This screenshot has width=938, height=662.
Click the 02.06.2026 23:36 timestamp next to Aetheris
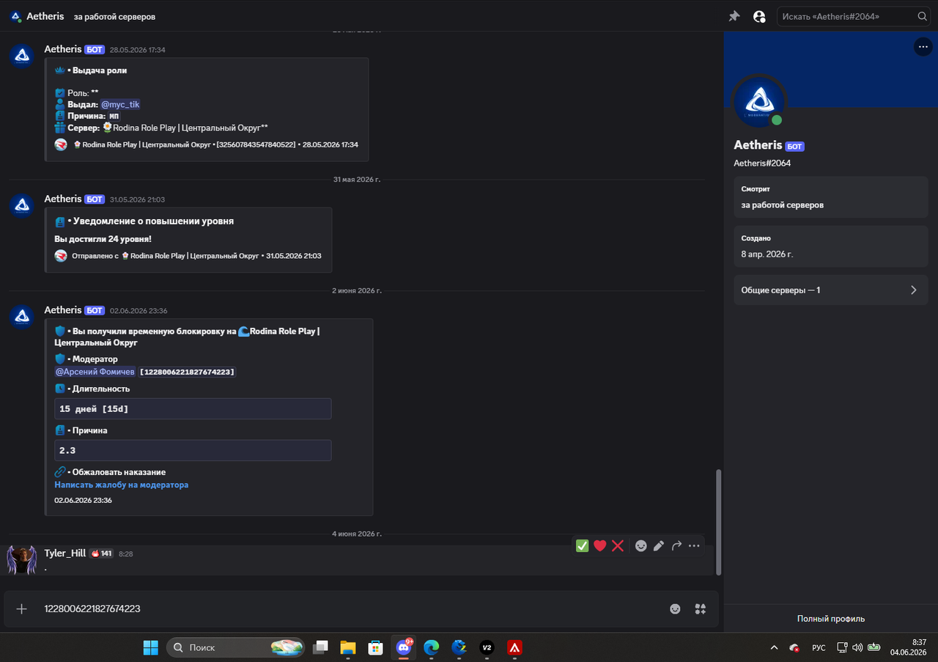139,311
